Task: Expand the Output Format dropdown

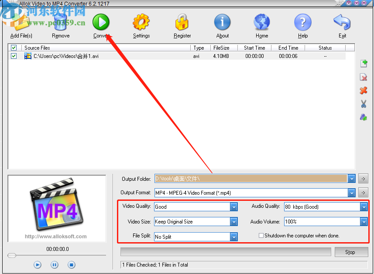Action: pyautogui.click(x=351, y=193)
